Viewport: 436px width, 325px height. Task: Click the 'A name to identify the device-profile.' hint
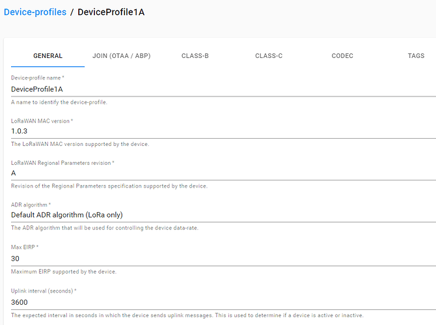pos(59,102)
